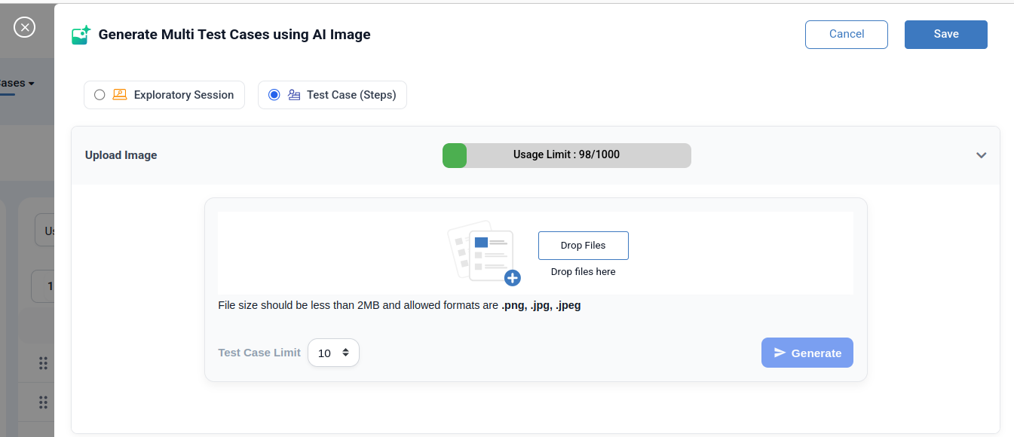The image size is (1014, 437).
Task: Decrease Test Case Limit with the down arrow
Action: pyautogui.click(x=347, y=356)
